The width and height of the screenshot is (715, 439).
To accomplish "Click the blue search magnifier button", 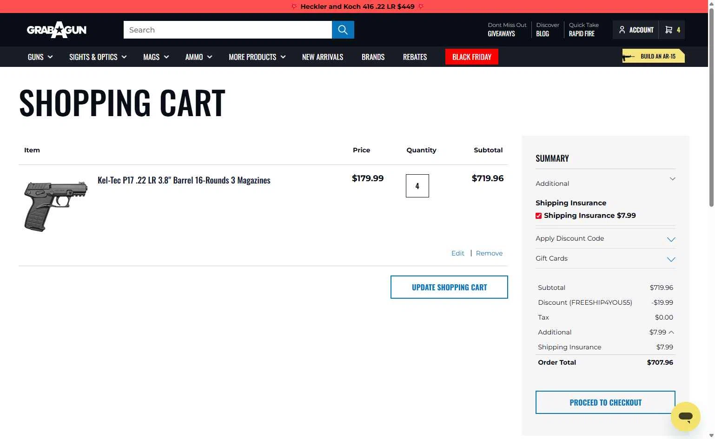I will [343, 30].
